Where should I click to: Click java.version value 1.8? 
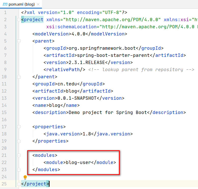(x=87, y=134)
